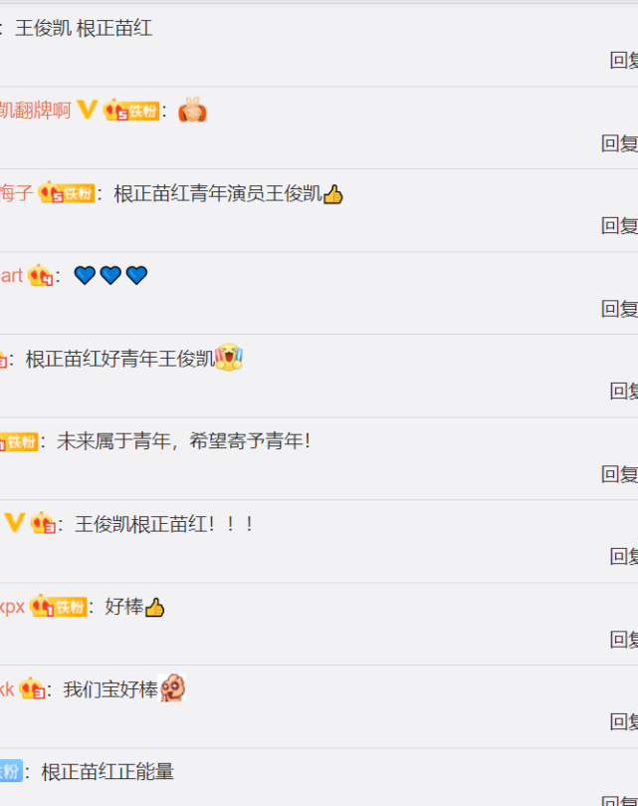Image resolution: width=638 pixels, height=806 pixels.
Task: Reply to the top 王俊凯 根正苗红 comment
Action: click(624, 60)
